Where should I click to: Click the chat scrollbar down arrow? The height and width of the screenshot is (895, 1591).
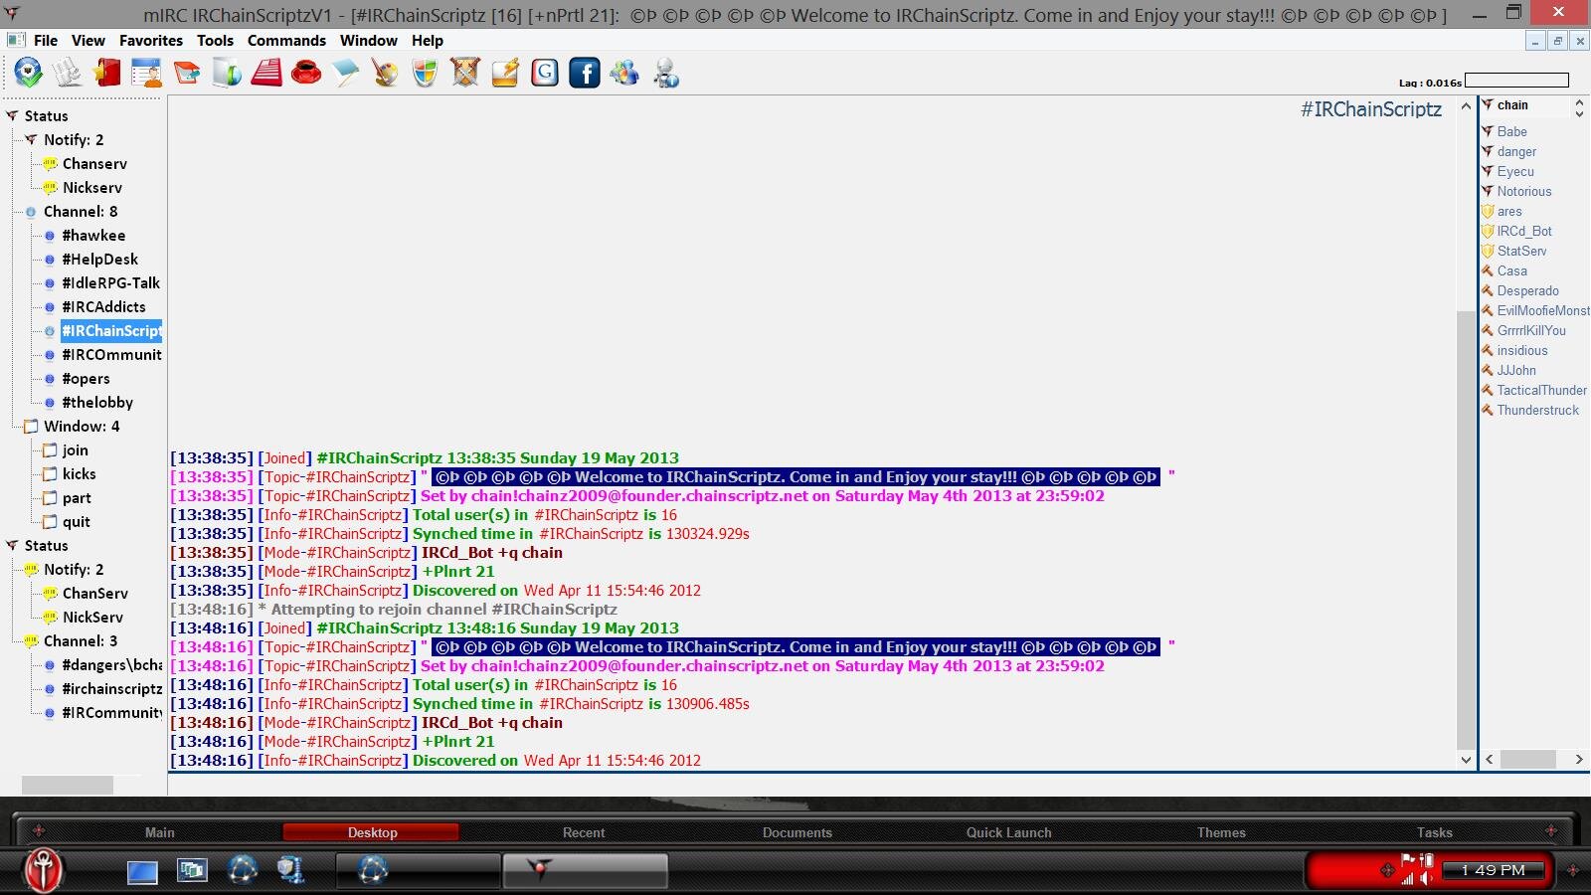click(x=1466, y=760)
